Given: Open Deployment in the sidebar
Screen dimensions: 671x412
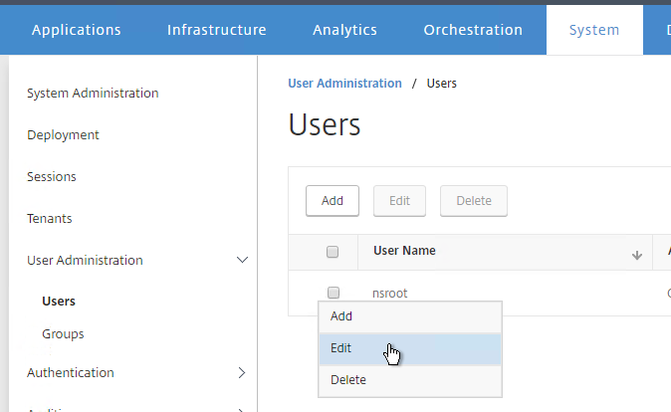Looking at the screenshot, I should click(x=63, y=135).
